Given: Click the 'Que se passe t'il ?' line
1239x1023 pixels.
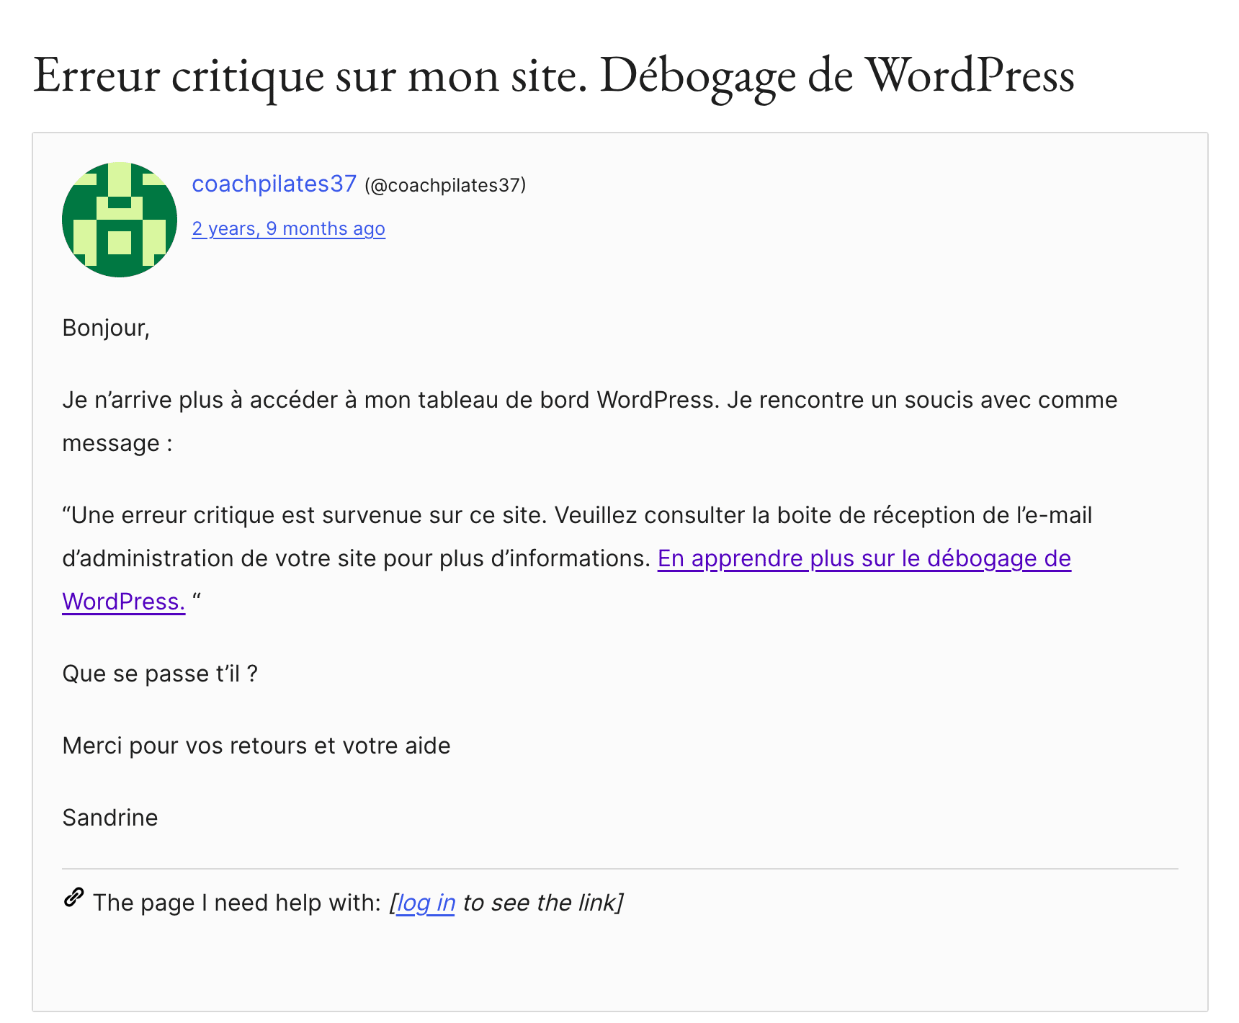Looking at the screenshot, I should click(x=160, y=674).
